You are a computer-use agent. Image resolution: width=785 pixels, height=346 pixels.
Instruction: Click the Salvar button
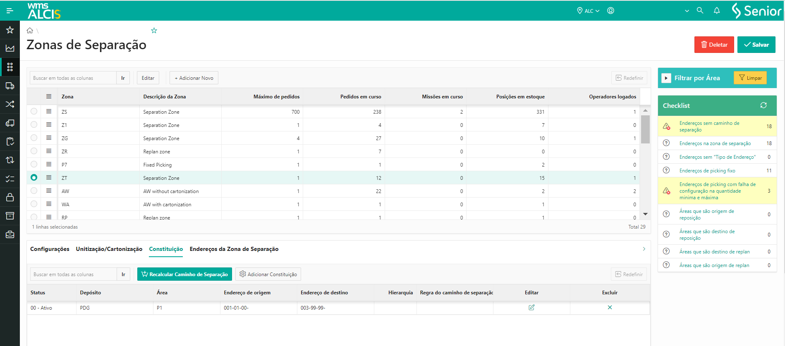[756, 45]
